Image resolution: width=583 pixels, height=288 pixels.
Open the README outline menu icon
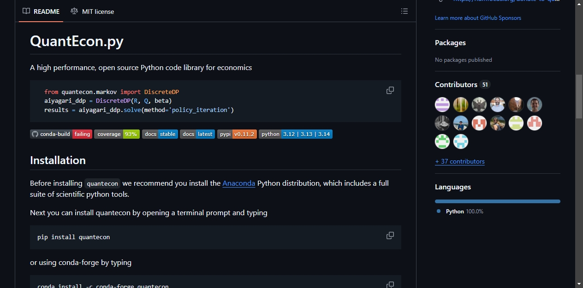pyautogui.click(x=405, y=11)
